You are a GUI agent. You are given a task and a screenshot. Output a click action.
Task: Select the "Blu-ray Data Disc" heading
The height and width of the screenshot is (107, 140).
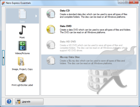pyautogui.click(x=70, y=57)
